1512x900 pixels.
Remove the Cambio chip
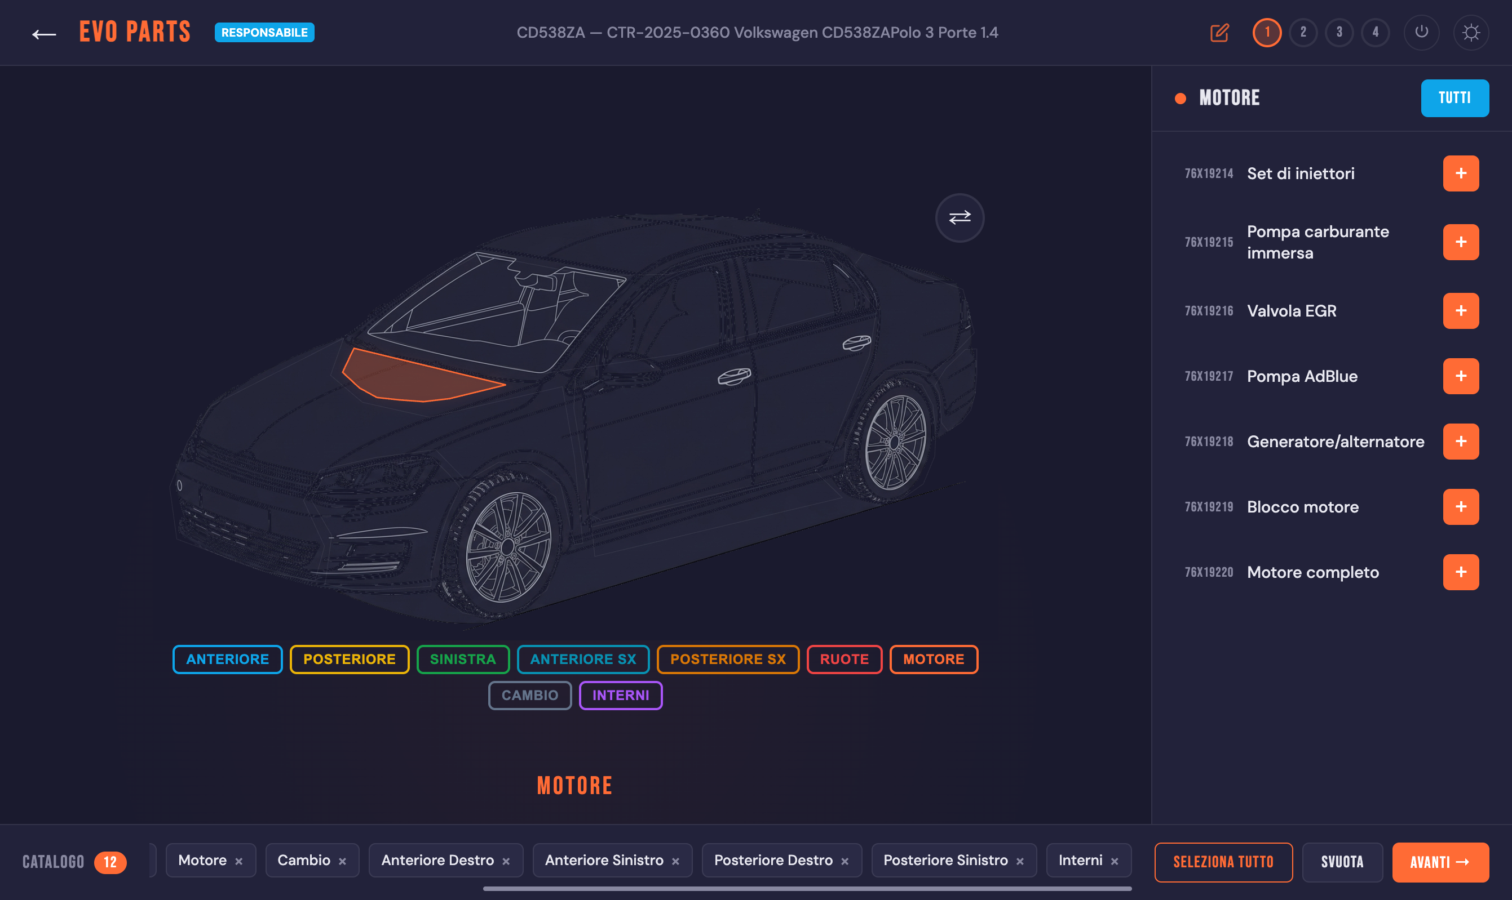click(x=342, y=861)
